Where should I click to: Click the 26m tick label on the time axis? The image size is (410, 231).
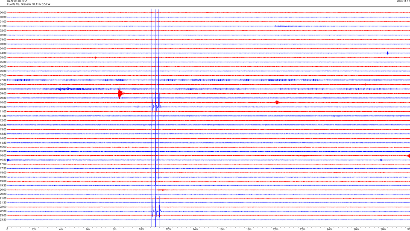[x=356, y=229]
